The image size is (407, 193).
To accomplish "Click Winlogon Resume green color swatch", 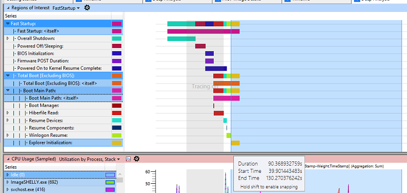I will pyautogui.click(x=117, y=135).
